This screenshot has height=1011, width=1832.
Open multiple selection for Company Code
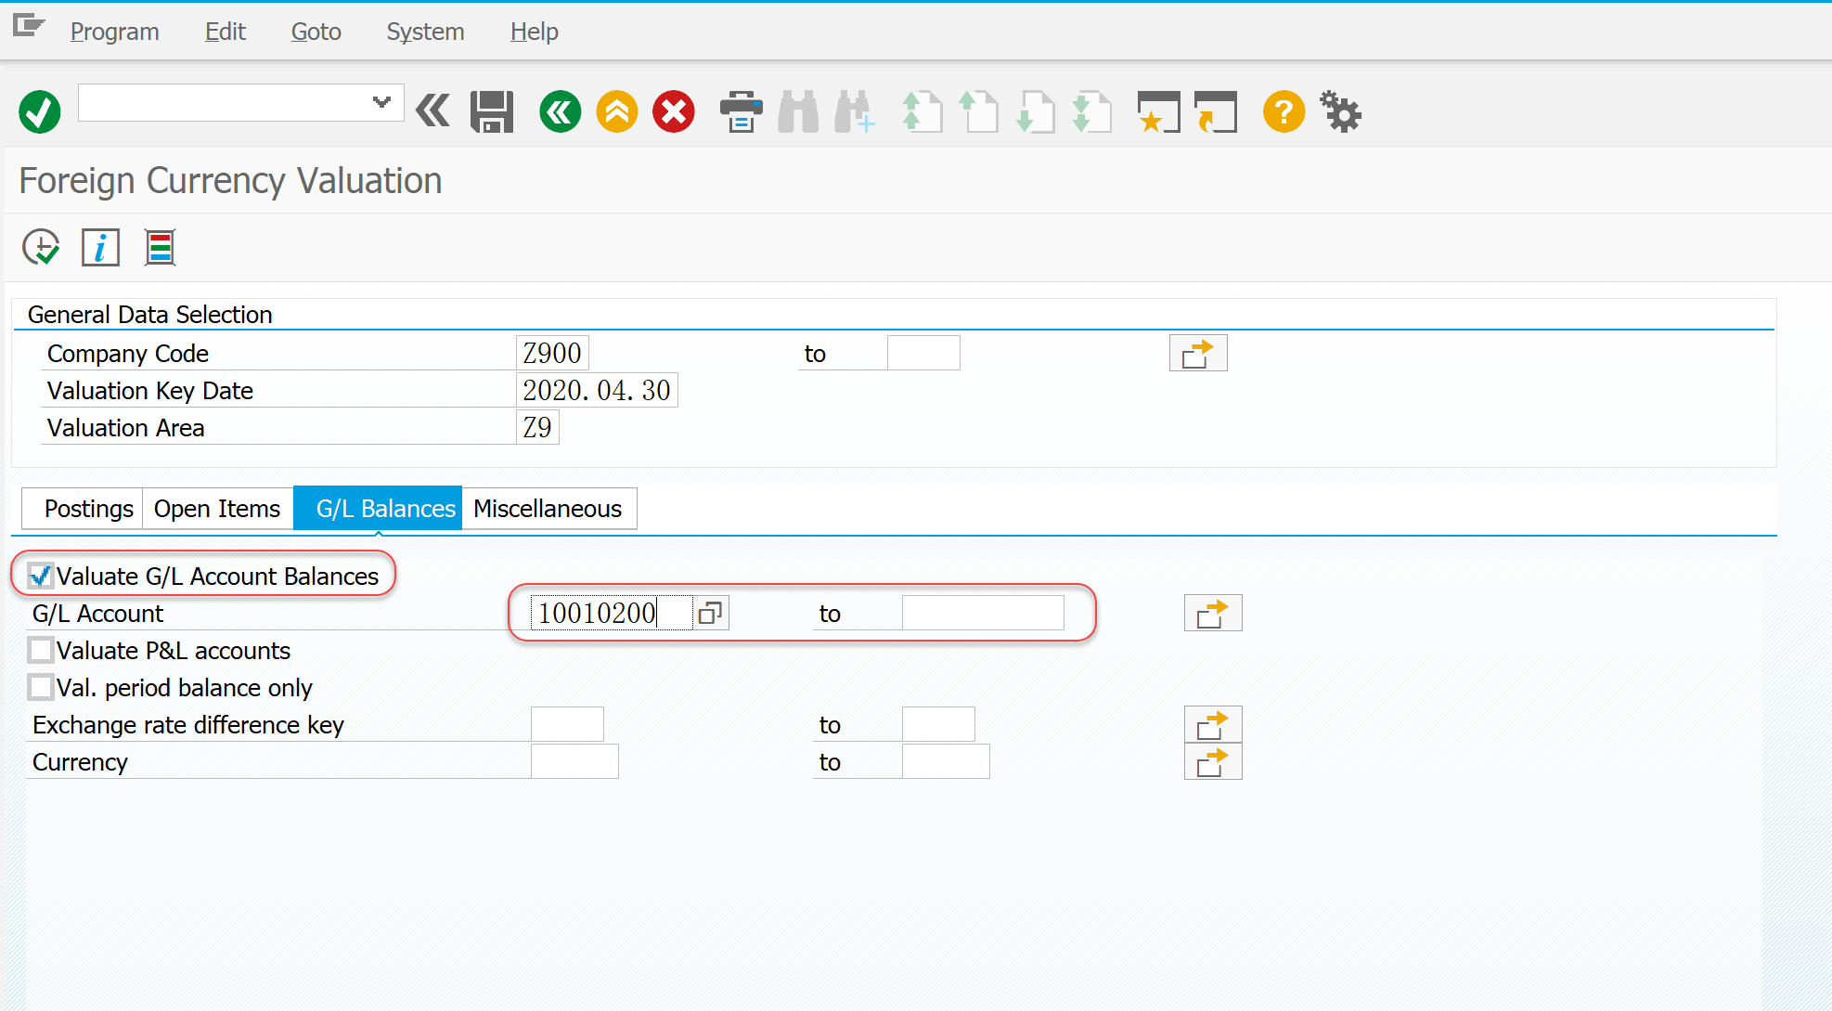(1197, 354)
